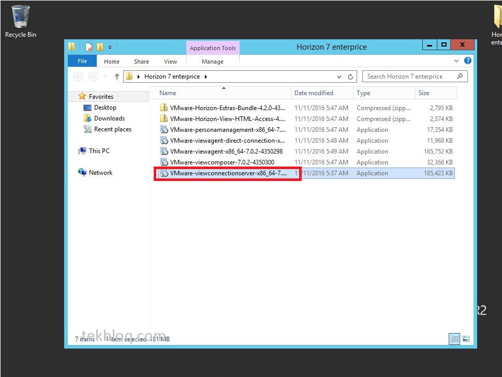Maximize the Horizon 7 enterprice window
Screen dimensions: 502x377
pyautogui.click(x=444, y=45)
